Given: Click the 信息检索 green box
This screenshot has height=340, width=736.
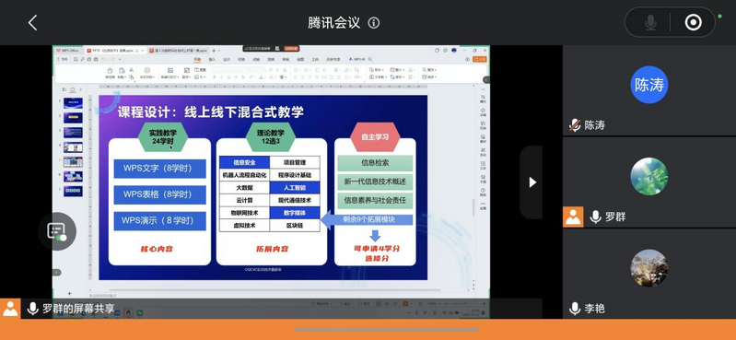Looking at the screenshot, I should click(x=375, y=163).
